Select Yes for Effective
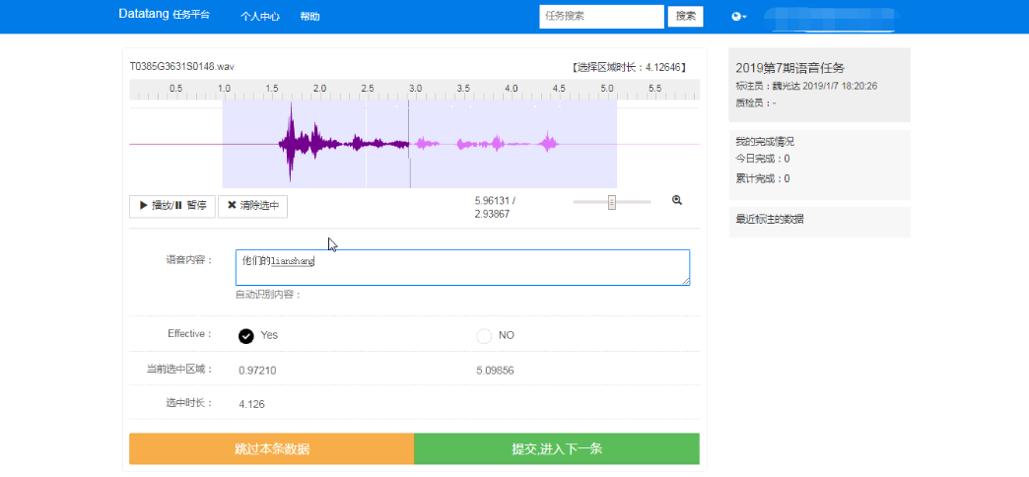The height and width of the screenshot is (477, 1029). click(x=246, y=335)
